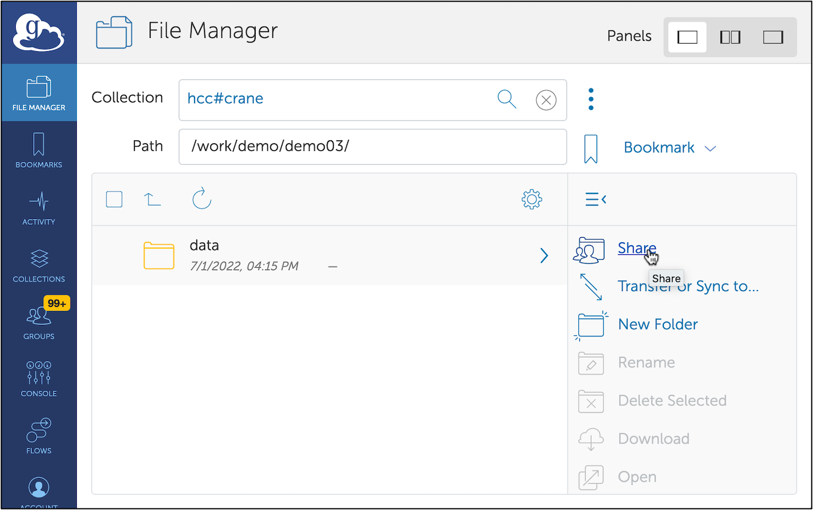Click the File Manager header folder icon

[x=114, y=32]
